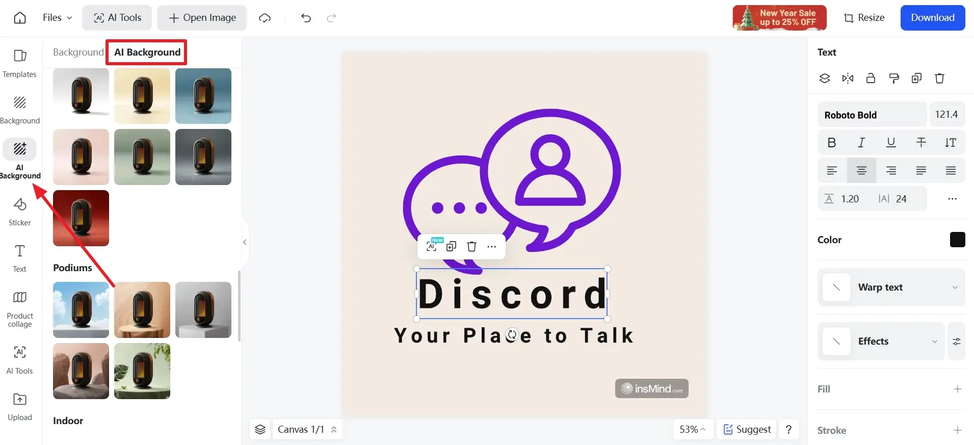Toggle strikethrough formatting
The width and height of the screenshot is (974, 445).
click(x=921, y=143)
